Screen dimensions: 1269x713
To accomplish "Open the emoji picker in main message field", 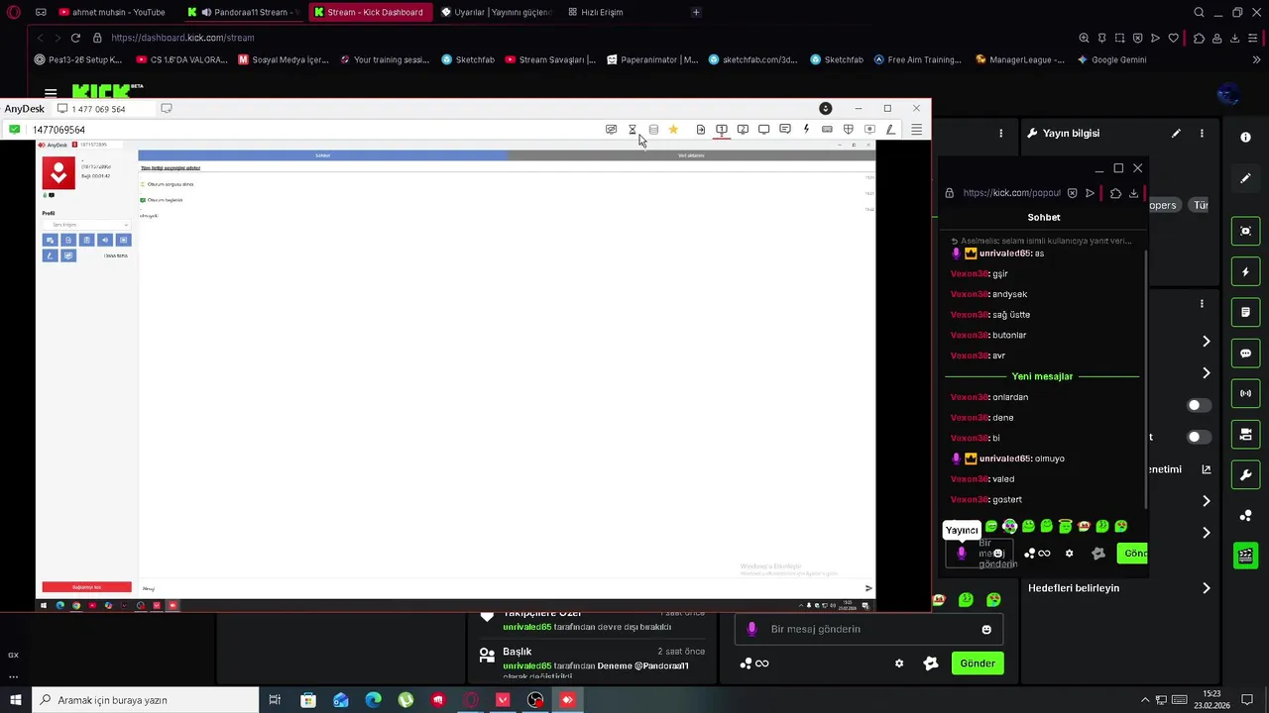I will click(986, 630).
